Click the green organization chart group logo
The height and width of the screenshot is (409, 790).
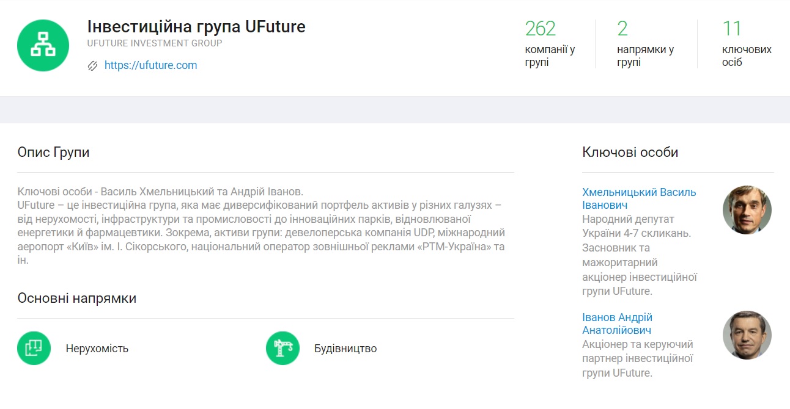[43, 46]
